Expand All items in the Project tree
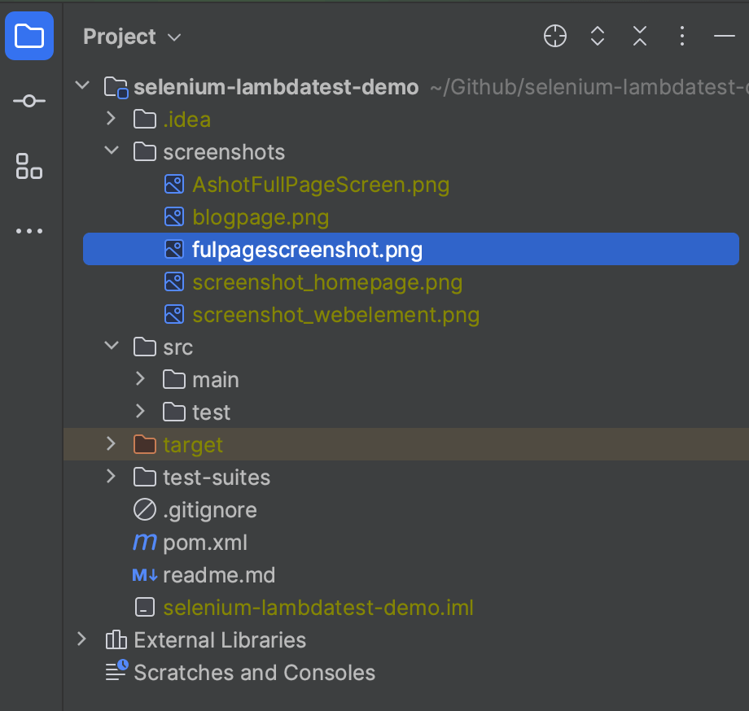The width and height of the screenshot is (749, 711). click(597, 36)
